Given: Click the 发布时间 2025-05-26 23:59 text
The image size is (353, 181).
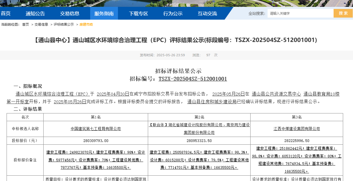Looking at the screenshot, I should click(x=162, y=55).
